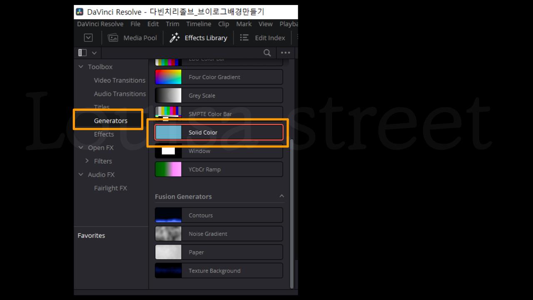Select Audio Transitions in the Toolbox
The image size is (533, 300).
[120, 94]
